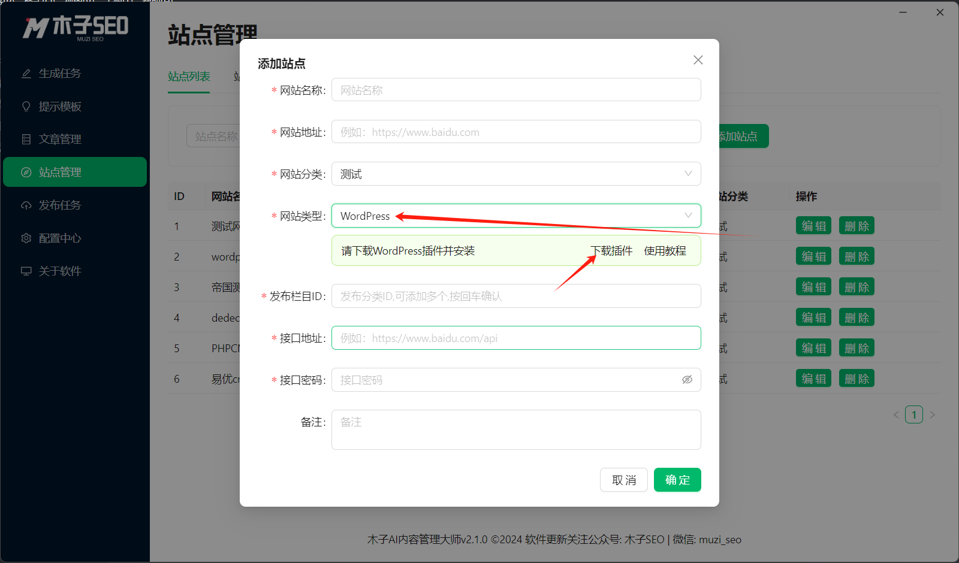The width and height of the screenshot is (959, 563).
Task: Open 关于软件 menu item
Action: 75,271
